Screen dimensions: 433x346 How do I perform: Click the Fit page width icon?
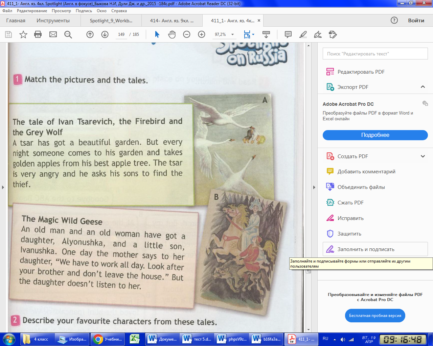click(x=247, y=34)
